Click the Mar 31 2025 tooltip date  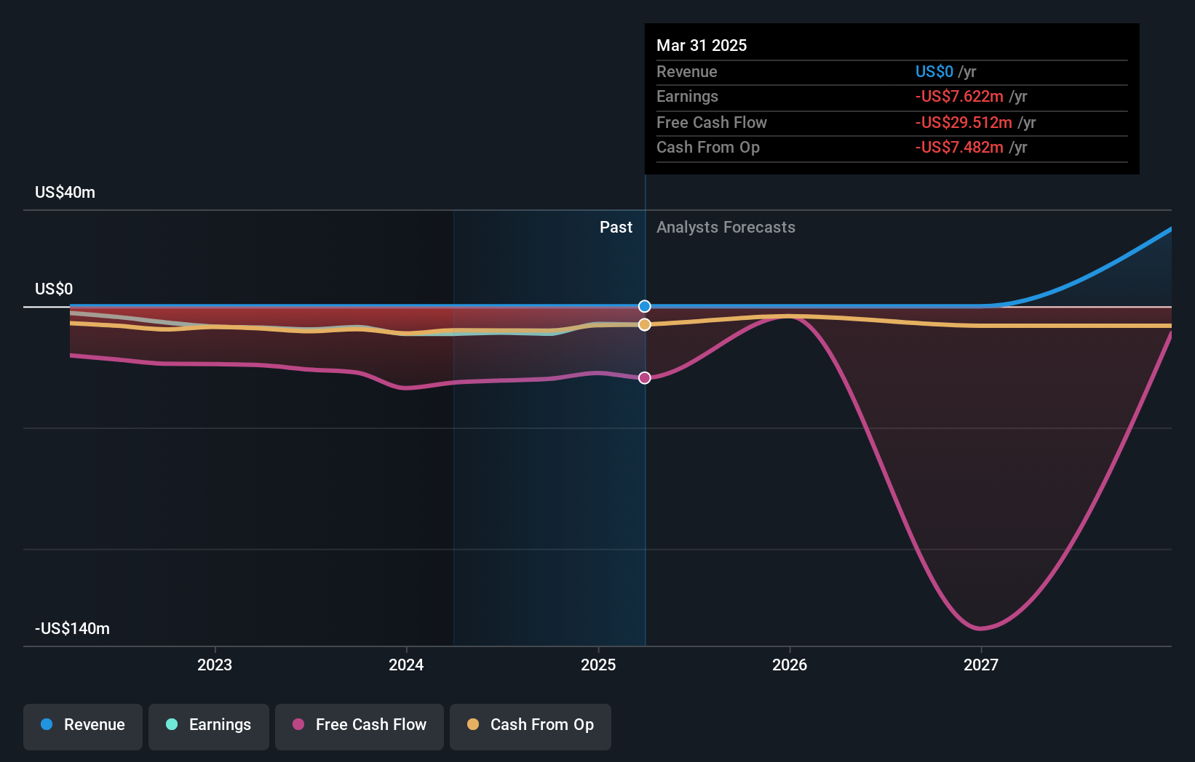click(702, 45)
